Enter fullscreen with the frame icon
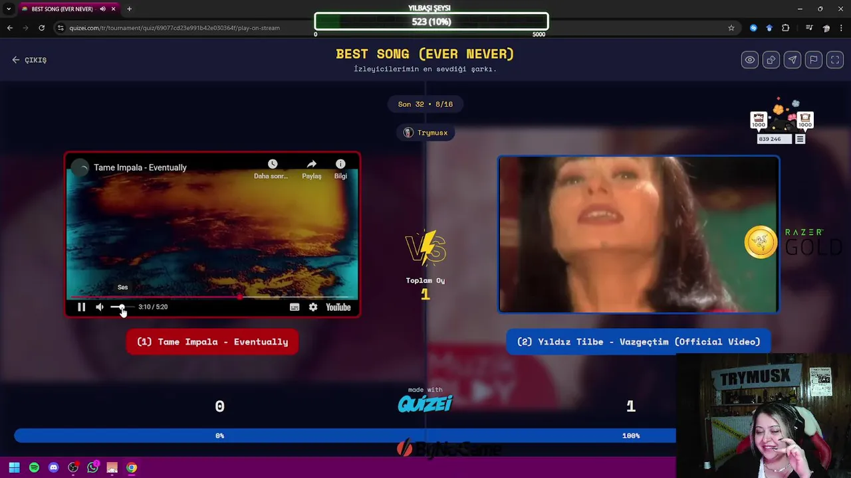The height and width of the screenshot is (478, 851). pos(835,60)
